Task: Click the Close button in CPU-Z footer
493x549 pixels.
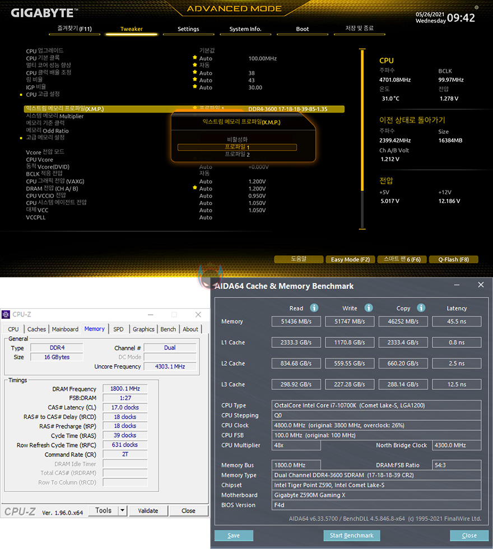Action: [x=188, y=510]
